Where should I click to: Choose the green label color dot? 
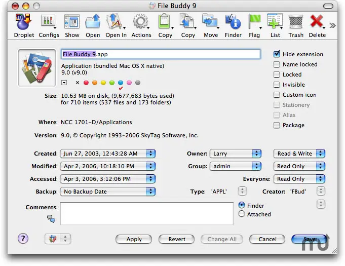(112, 83)
